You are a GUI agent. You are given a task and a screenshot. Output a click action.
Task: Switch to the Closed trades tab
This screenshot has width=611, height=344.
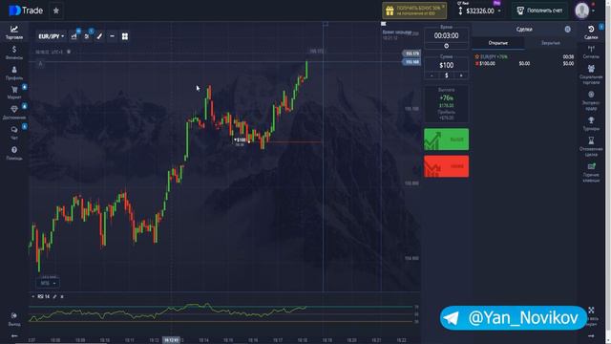tap(550, 43)
